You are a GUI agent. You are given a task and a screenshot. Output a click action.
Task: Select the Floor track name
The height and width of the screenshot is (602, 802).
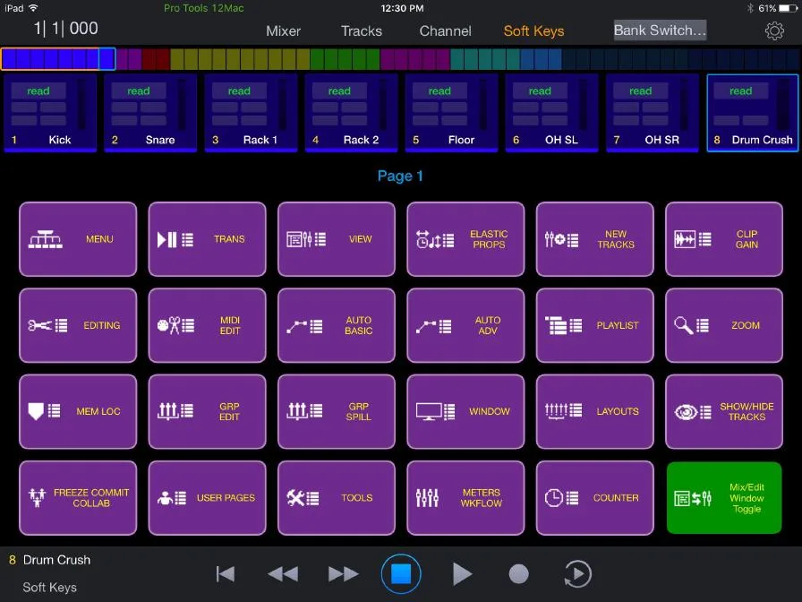coord(461,140)
